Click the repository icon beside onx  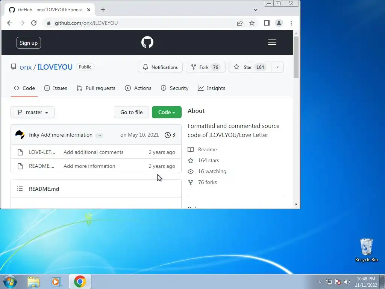[14, 67]
